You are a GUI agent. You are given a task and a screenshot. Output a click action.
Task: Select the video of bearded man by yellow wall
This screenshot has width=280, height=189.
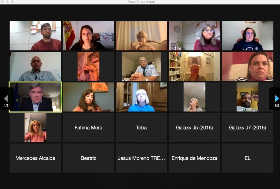247,97
